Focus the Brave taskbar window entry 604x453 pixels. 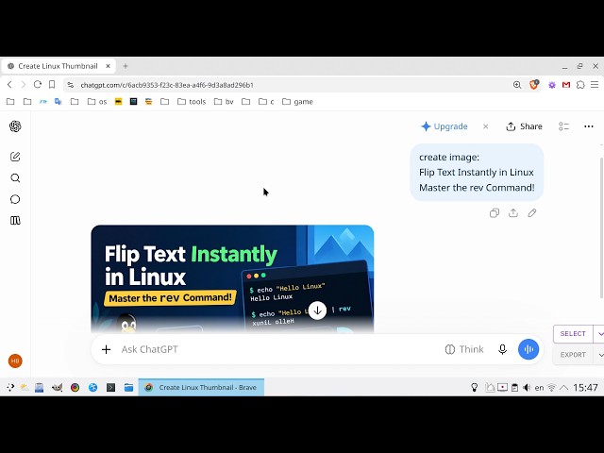pos(201,388)
